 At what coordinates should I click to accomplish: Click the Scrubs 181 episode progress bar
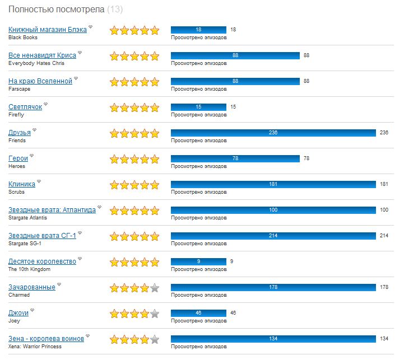tap(273, 184)
